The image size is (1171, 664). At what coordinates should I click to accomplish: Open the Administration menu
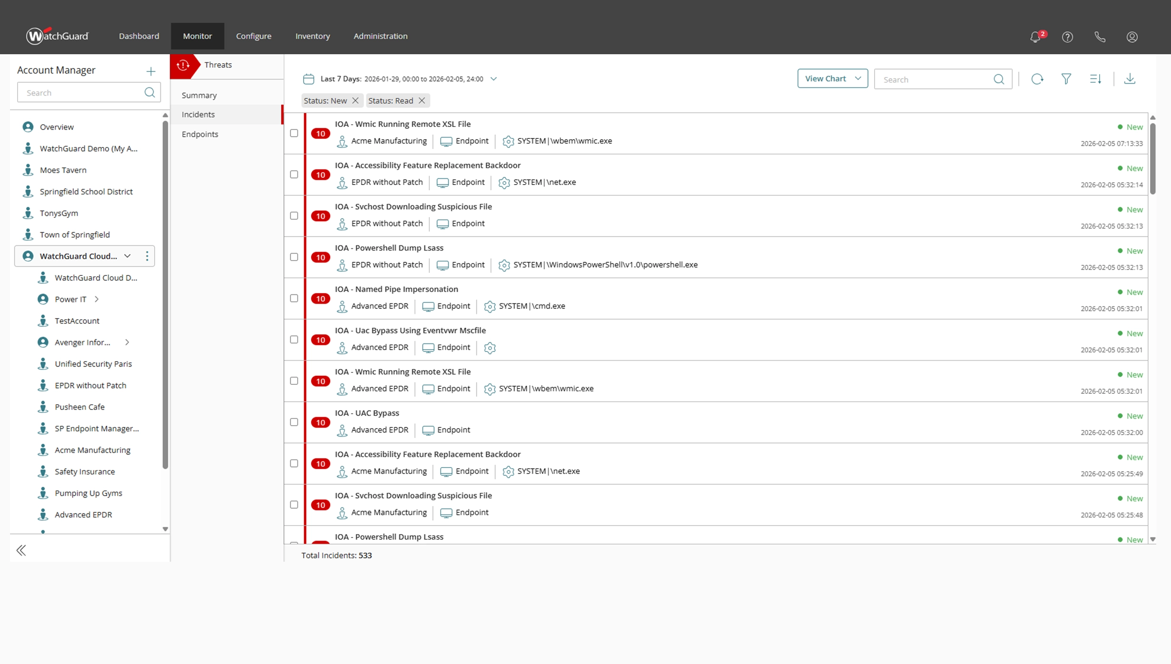(x=380, y=36)
